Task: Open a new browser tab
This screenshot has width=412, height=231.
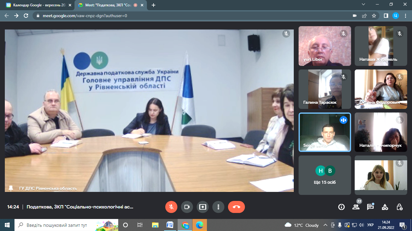Action: 154,5
